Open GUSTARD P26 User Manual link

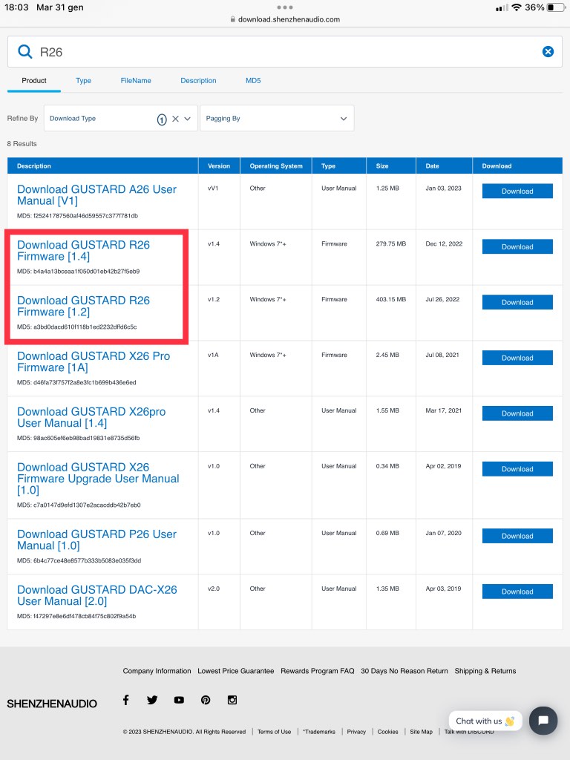[97, 540]
